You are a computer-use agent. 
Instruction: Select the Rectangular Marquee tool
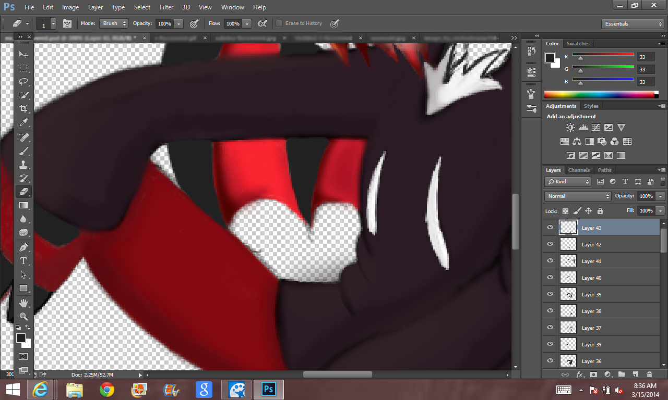[23, 68]
